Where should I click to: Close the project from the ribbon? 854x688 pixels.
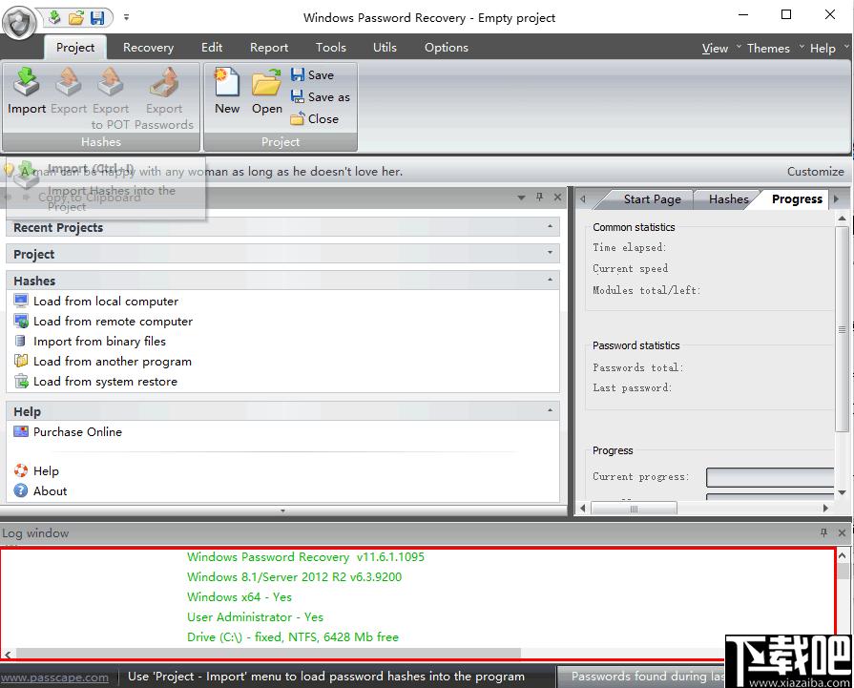314,118
